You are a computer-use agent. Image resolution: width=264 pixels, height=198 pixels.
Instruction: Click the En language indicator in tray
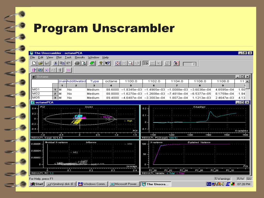(x=209, y=184)
